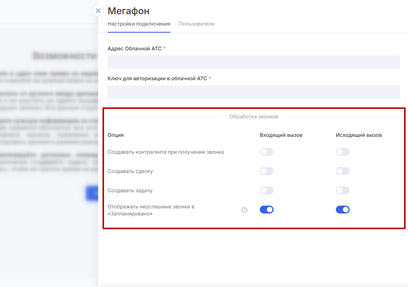
Task: Click the Опция column header
Action: [116, 135]
